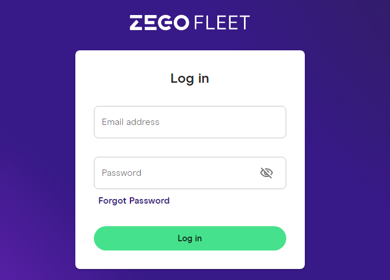This screenshot has height=280, width=390.
Task: Click the "Log in" heading text
Action: 189,79
